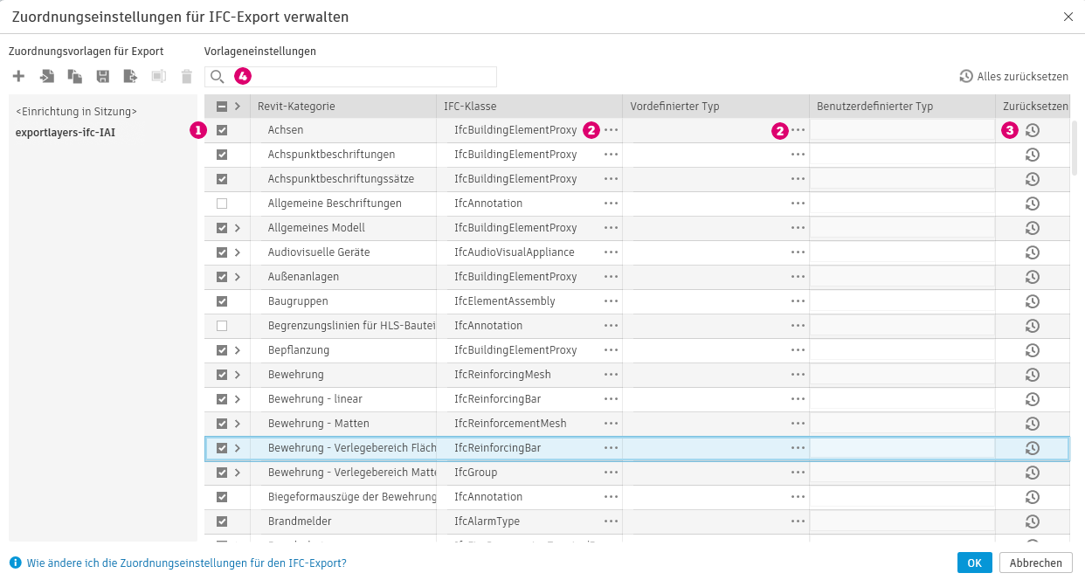
Task: Click Alles zurücksetzen to reset everything
Action: pyautogui.click(x=1014, y=77)
